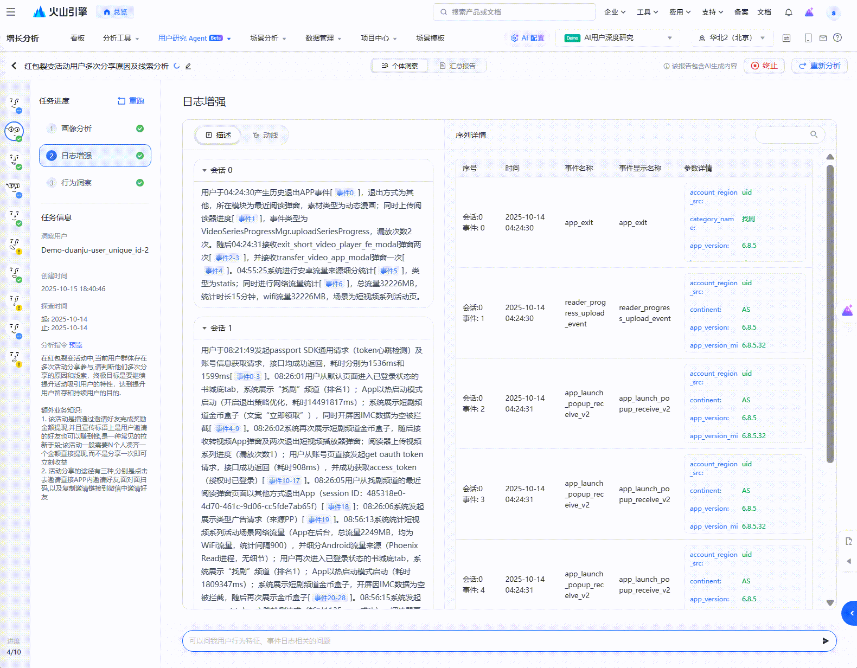Screen dimensions: 857x668
Task: Open the 场景分析 menu
Action: coord(268,38)
